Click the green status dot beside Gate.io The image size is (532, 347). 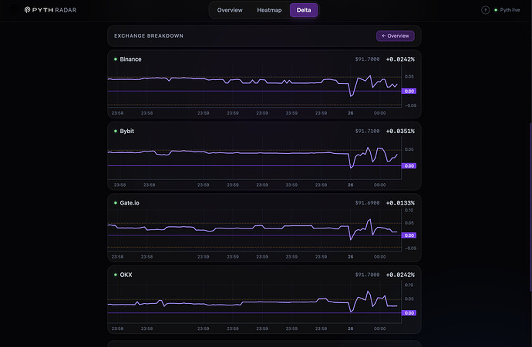[116, 203]
